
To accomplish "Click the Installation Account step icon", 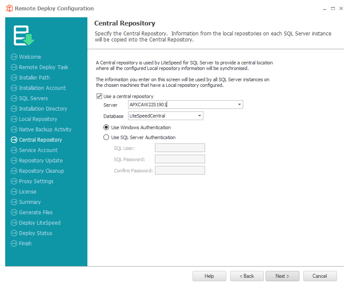I will pos(14,88).
